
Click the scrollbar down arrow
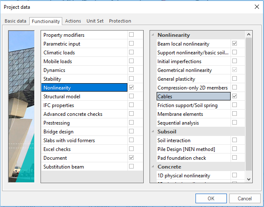249,179
